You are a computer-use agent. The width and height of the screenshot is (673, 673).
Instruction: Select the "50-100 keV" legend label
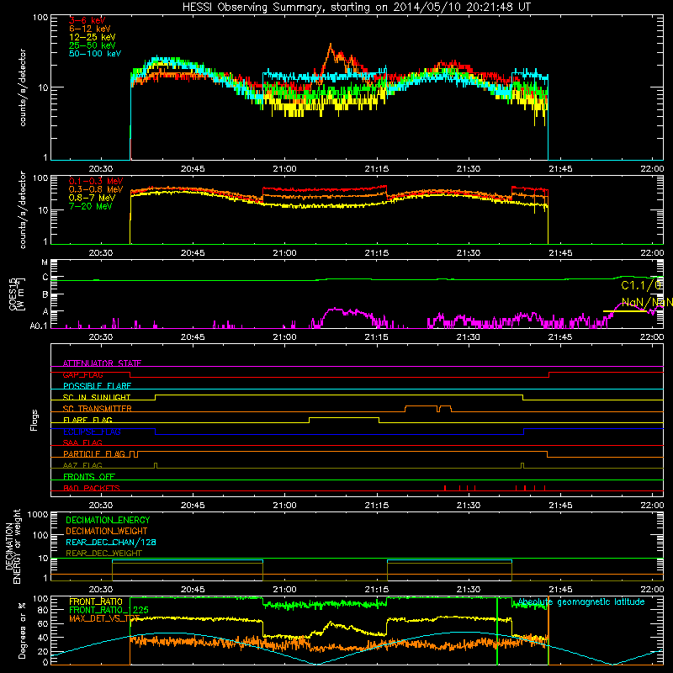95,54
